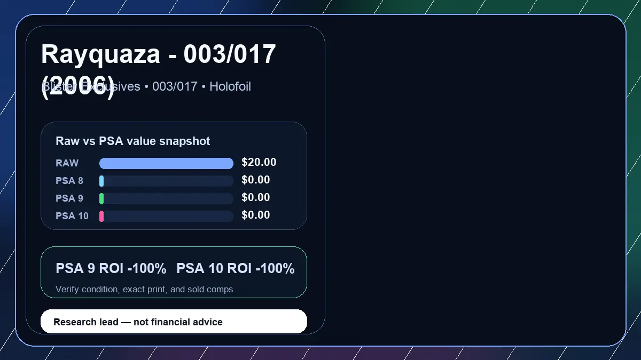This screenshot has width=641, height=360.
Task: Click the Rayquaza - 003/017 title
Action: pyautogui.click(x=159, y=70)
